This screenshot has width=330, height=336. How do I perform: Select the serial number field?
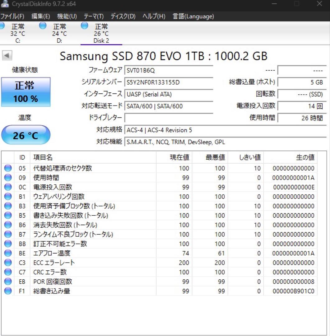[x=169, y=82]
